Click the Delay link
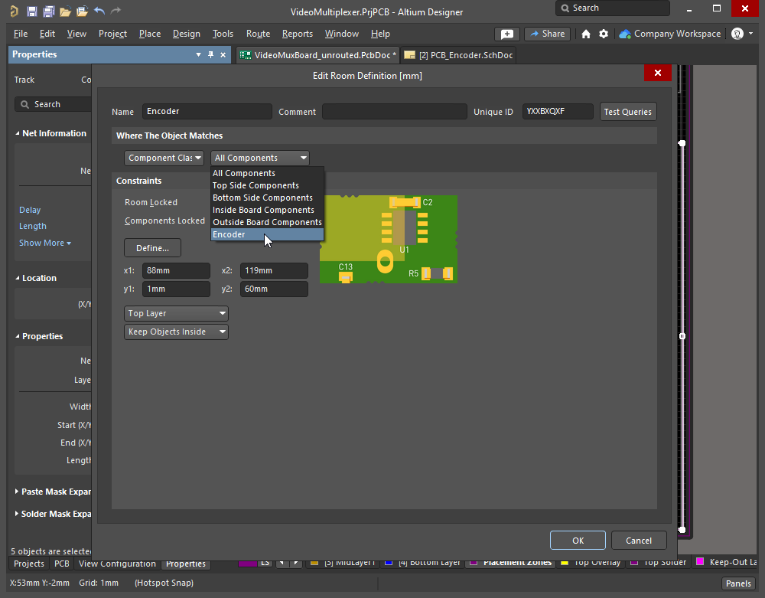 click(x=30, y=210)
